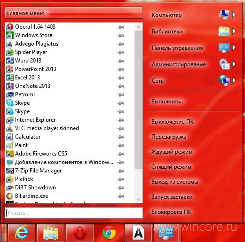Click Перезагрузка to restart
The image size is (245, 242).
[169, 137]
